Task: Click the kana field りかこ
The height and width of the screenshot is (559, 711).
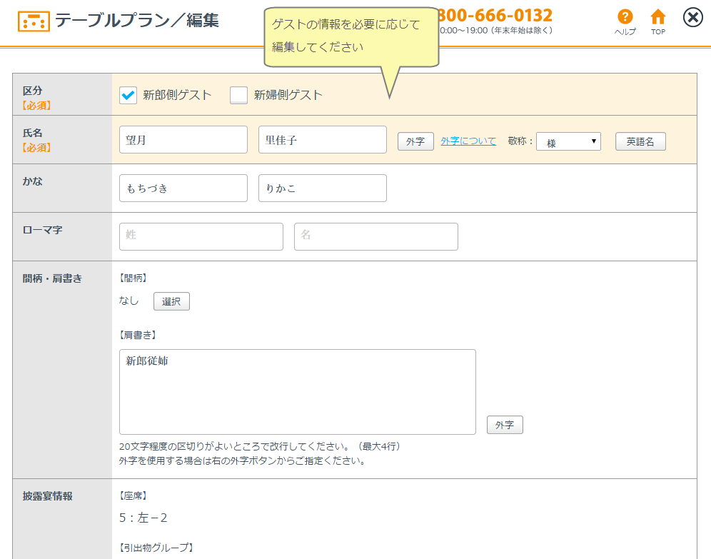Action: 323,188
